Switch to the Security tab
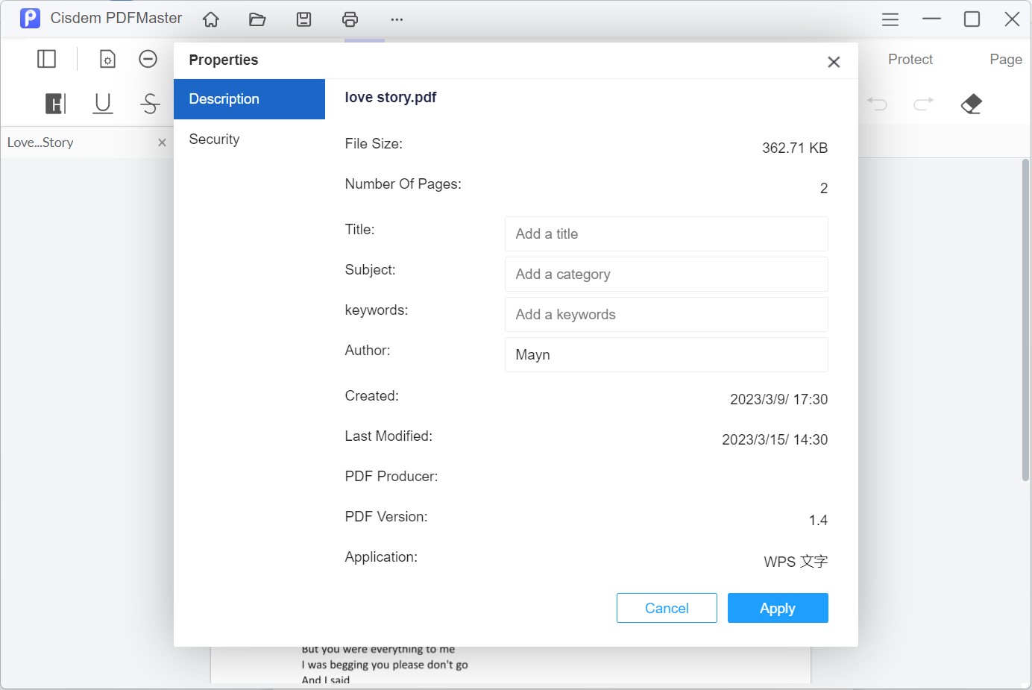This screenshot has height=690, width=1032. click(214, 139)
